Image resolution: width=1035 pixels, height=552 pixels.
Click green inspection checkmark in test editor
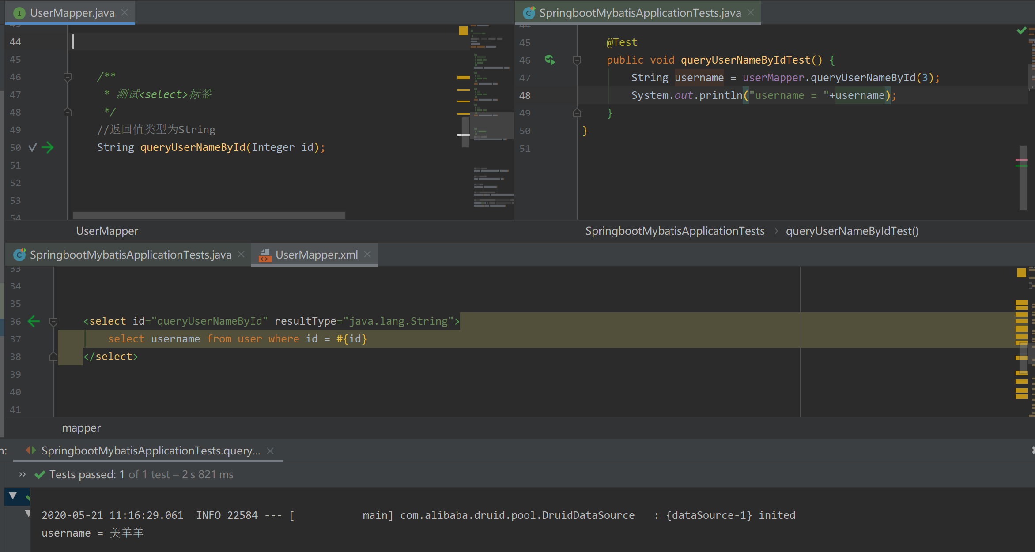(1021, 31)
